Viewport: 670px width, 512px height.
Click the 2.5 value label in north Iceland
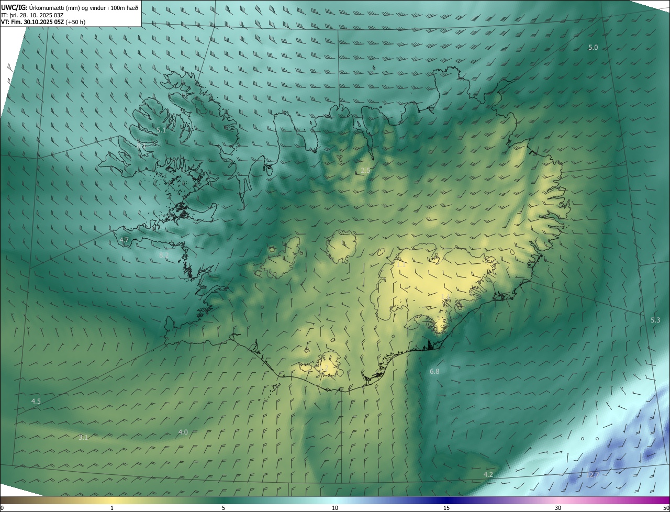(365, 171)
